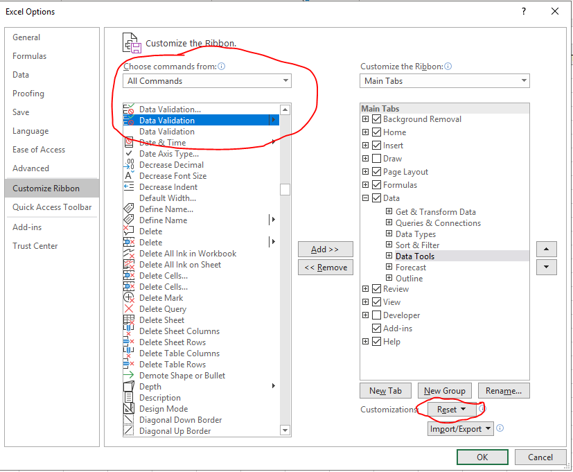Click the Delete All Ink on Sheet icon

tap(129, 264)
